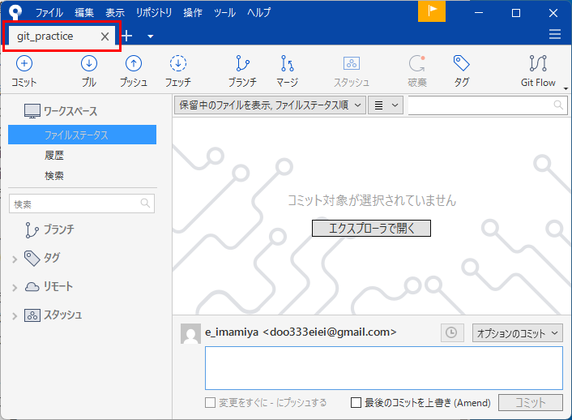Click the commit history clock icon
This screenshot has width=572, height=420.
451,332
